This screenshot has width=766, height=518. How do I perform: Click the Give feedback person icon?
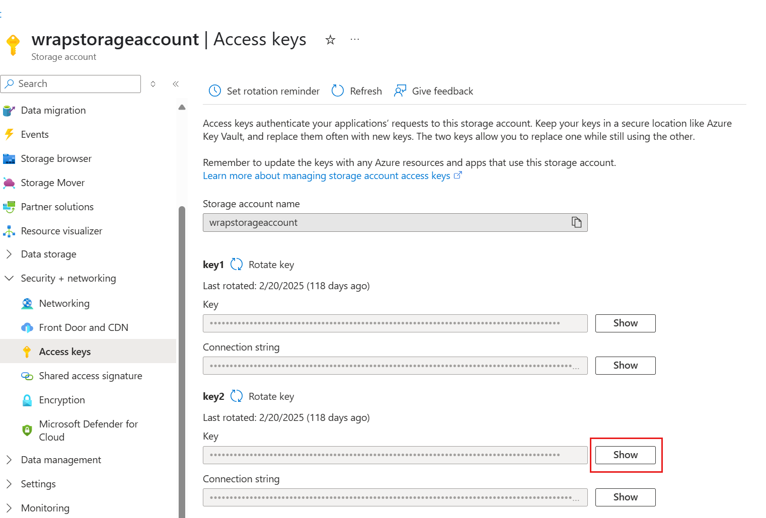coord(400,91)
